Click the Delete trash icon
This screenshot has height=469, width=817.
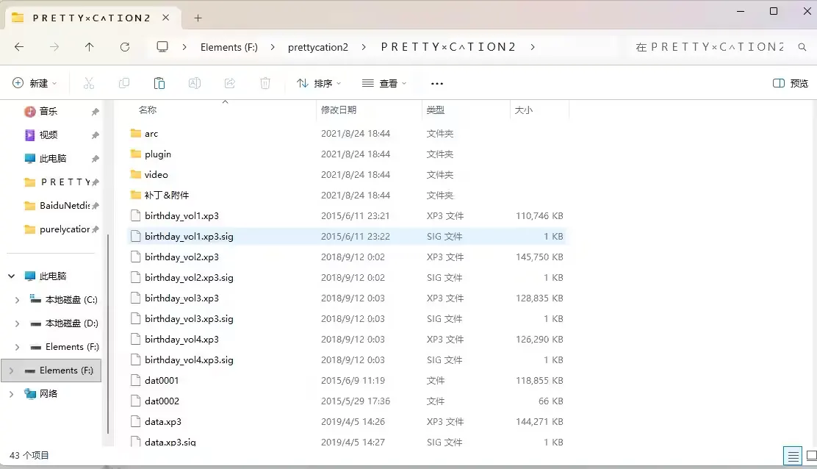coord(265,83)
